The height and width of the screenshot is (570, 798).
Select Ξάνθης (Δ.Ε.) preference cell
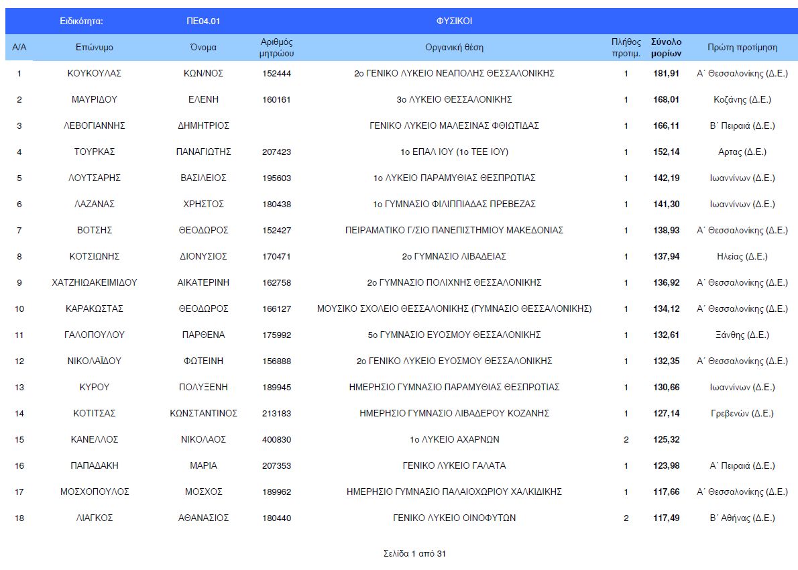(742, 335)
